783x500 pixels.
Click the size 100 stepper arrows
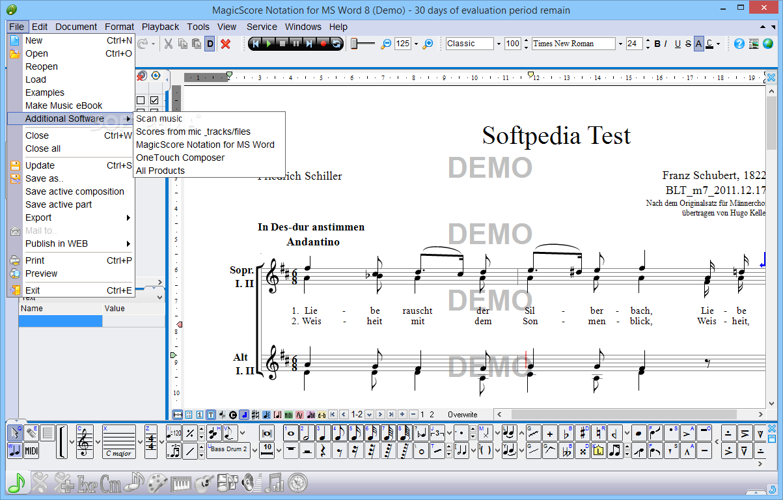tap(526, 44)
